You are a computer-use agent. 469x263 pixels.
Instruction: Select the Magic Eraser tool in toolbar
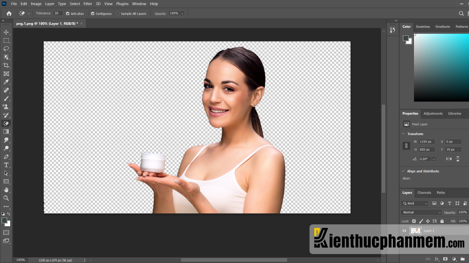6,123
